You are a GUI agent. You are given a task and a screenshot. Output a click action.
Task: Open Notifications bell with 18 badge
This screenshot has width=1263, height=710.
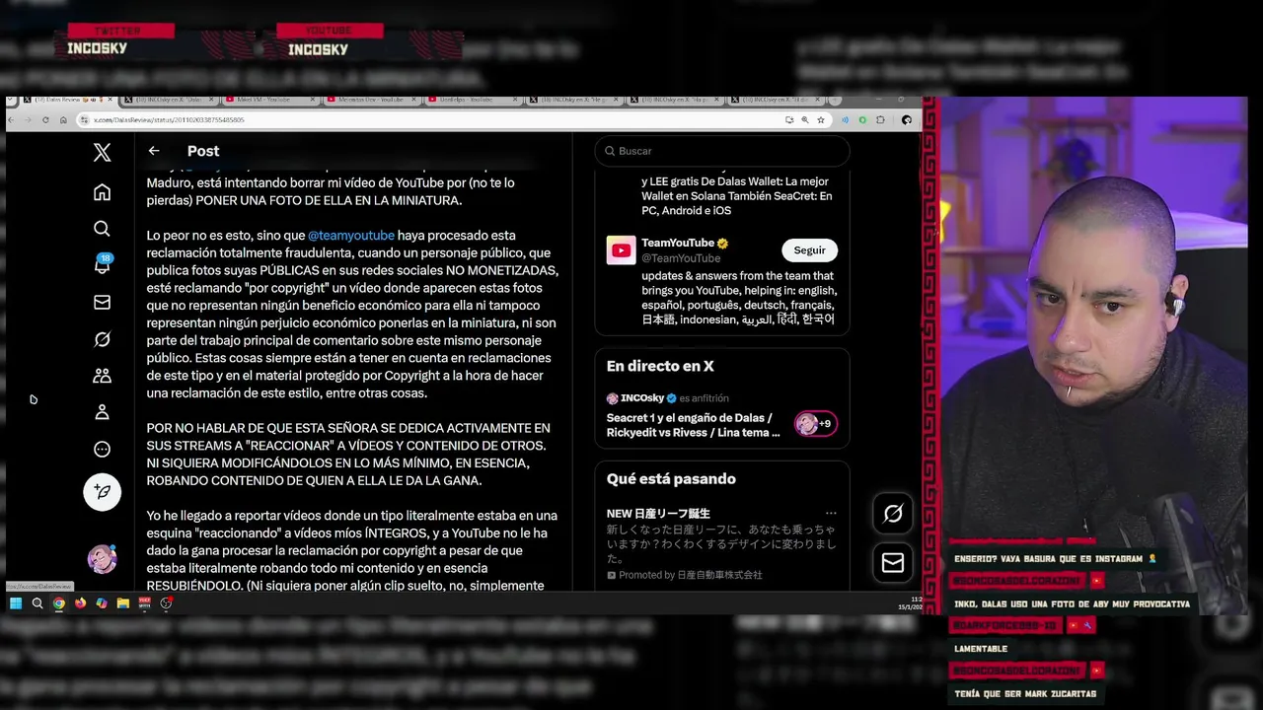(103, 264)
